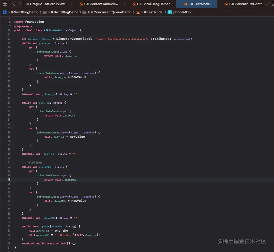The image size is (274, 252).
Task: Click the text 'import Foundation'
Action: click(29, 22)
